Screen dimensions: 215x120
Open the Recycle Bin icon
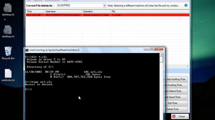(x=8, y=53)
